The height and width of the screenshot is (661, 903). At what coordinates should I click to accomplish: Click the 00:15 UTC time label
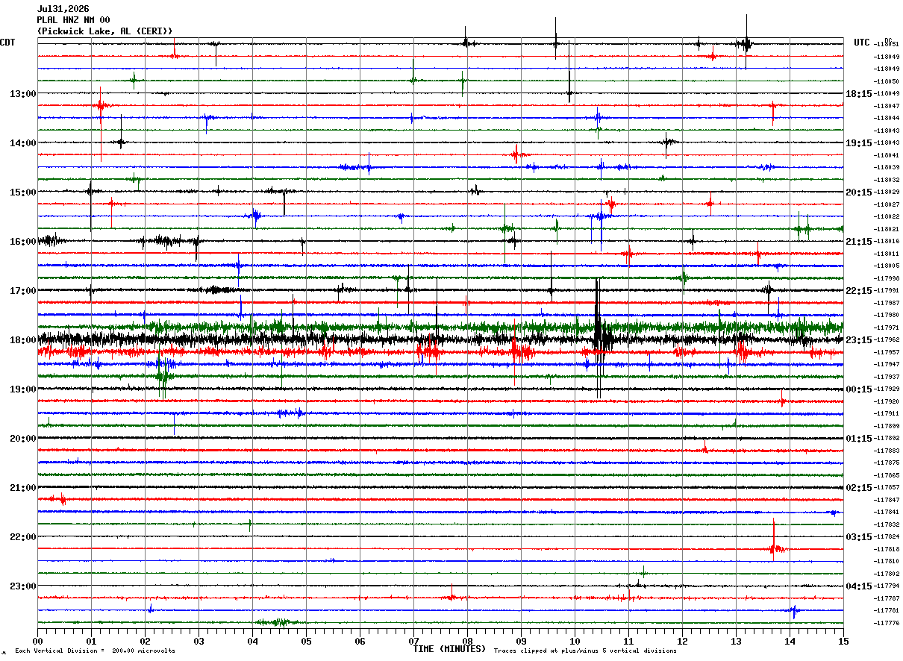tap(859, 389)
